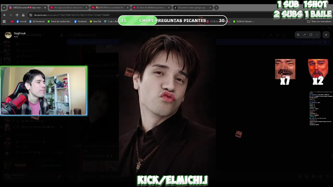Open a new browser tab
Viewport: 333px width, 187px height.
point(216,8)
